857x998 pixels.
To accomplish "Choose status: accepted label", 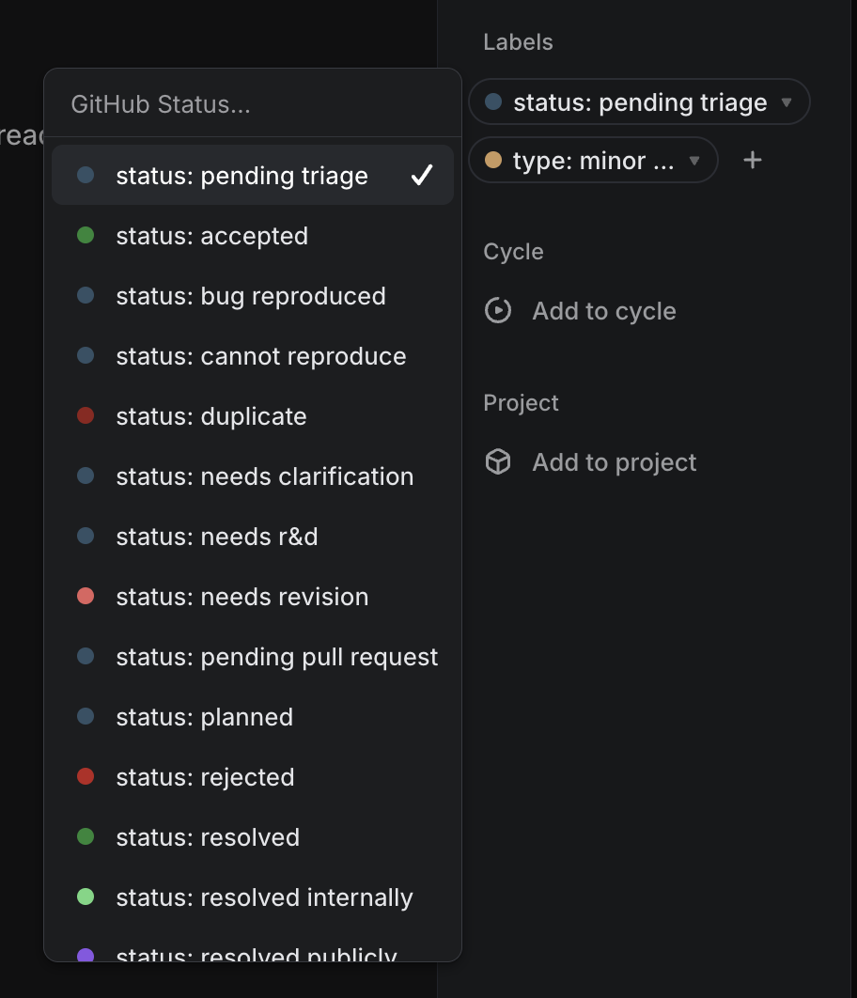I will tap(253, 236).
